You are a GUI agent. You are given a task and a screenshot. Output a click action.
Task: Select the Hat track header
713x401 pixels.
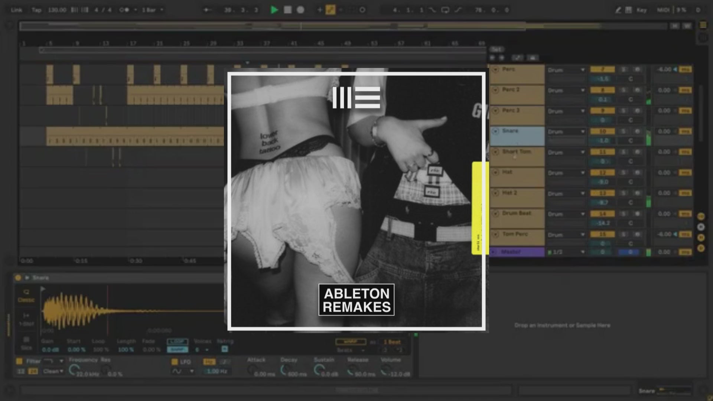518,177
